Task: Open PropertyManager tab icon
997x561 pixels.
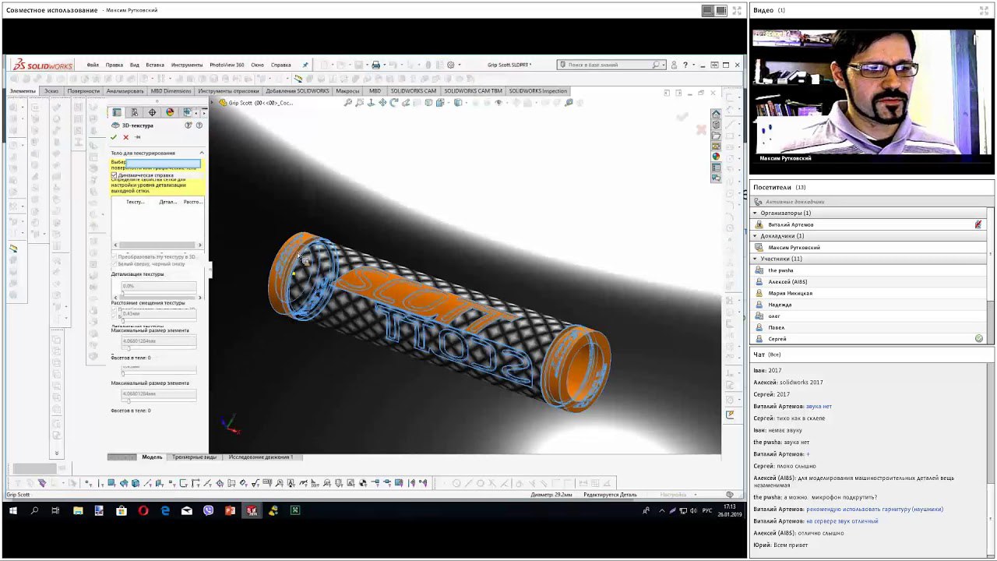Action: coord(135,113)
